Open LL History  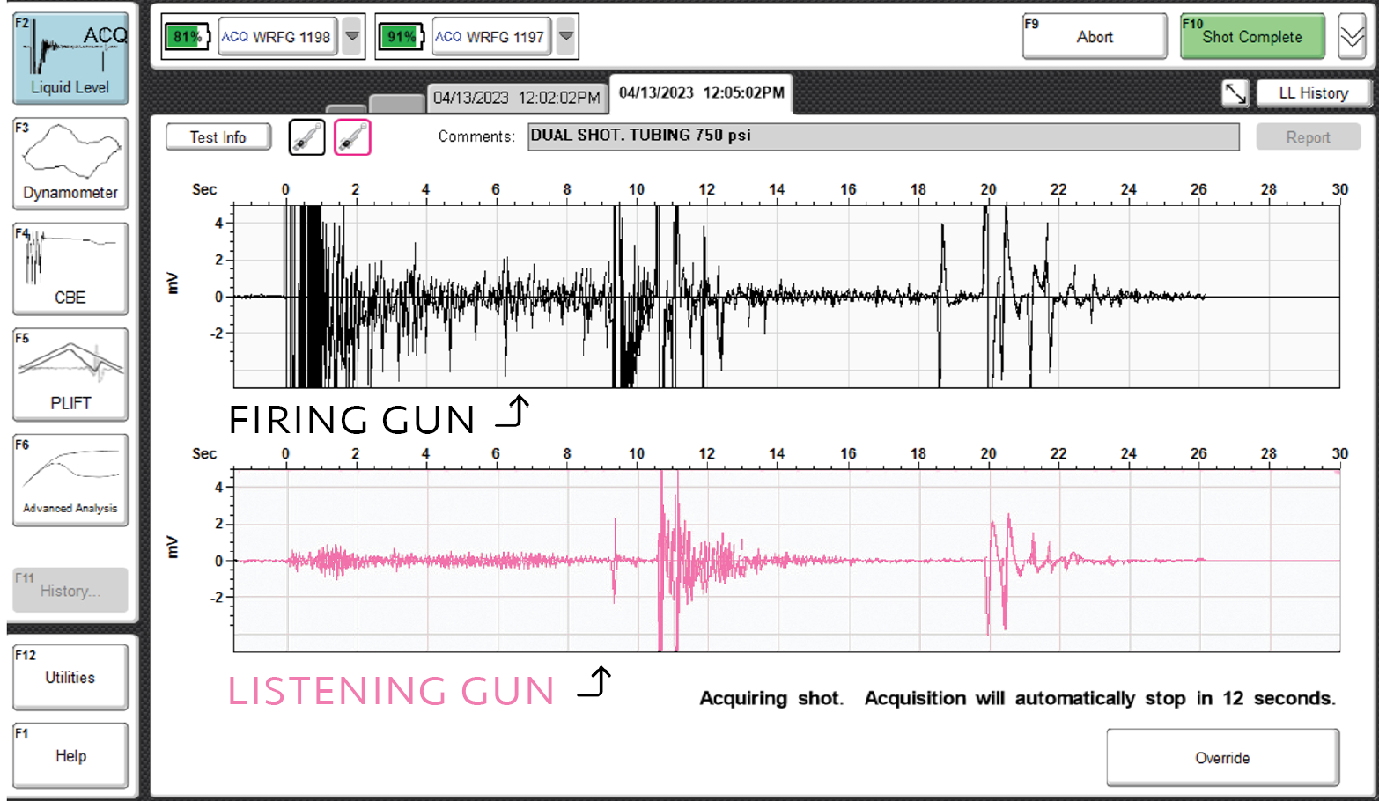click(1313, 93)
